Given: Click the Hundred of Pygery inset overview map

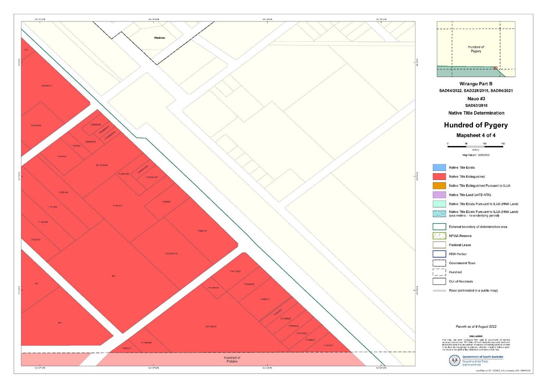Looking at the screenshot, I should 476,49.
